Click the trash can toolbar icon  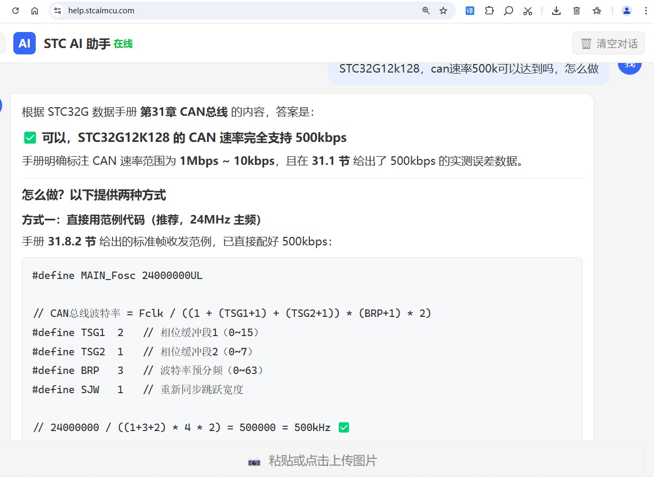[577, 11]
